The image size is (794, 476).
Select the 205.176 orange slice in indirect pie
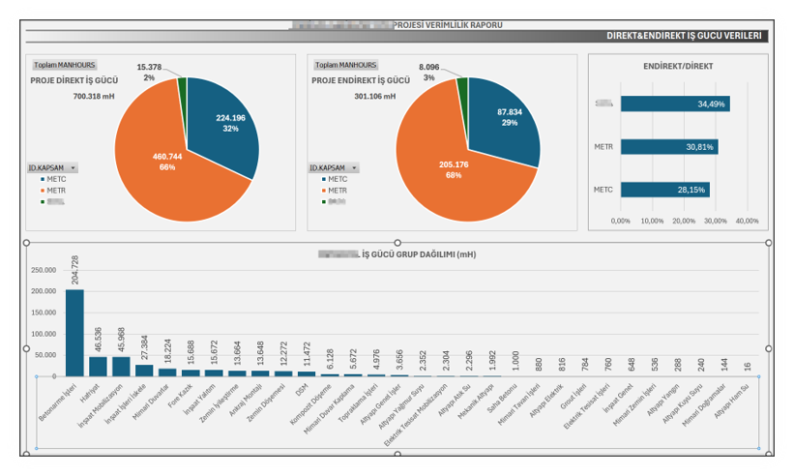coord(445,169)
